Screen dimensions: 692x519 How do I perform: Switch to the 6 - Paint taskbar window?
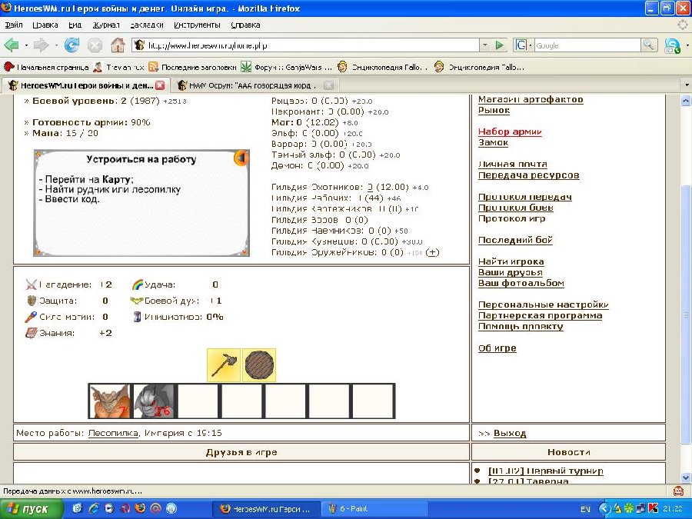point(374,509)
